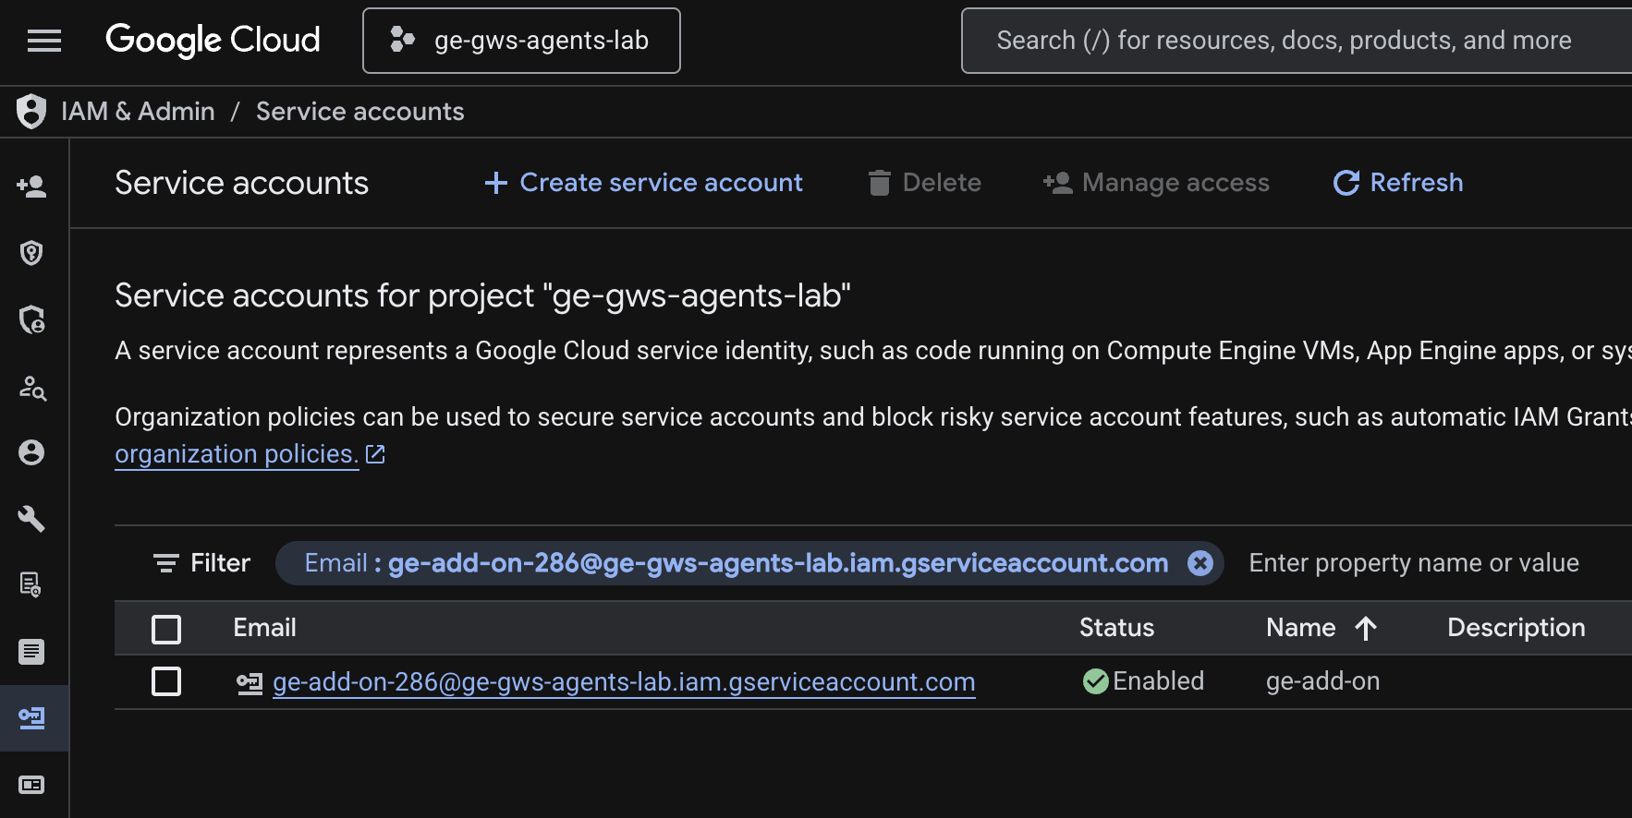Click the Refresh button
1632x818 pixels.
[1398, 183]
